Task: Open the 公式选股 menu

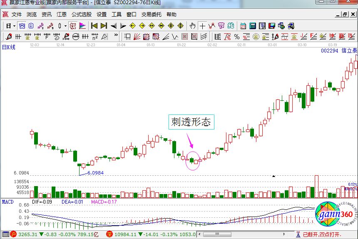Action: coord(81,14)
